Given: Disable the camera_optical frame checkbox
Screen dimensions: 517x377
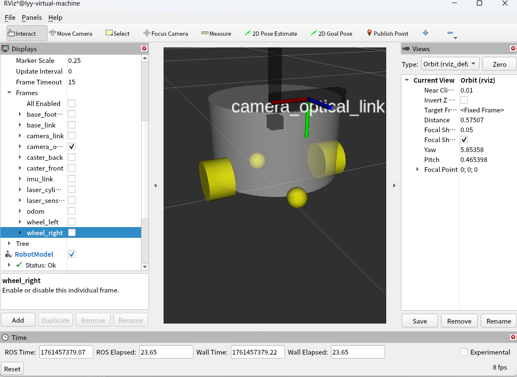Looking at the screenshot, I should pos(72,146).
